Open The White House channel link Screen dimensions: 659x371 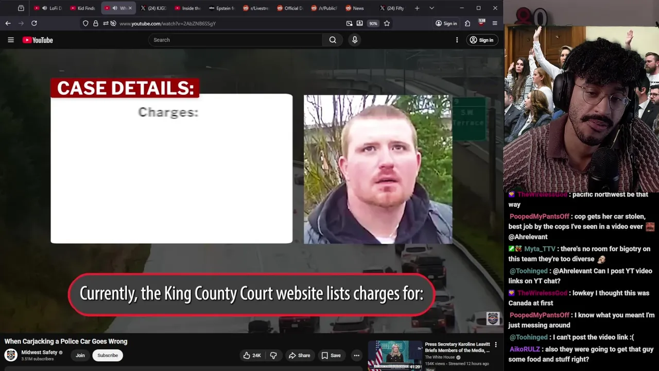point(440,357)
